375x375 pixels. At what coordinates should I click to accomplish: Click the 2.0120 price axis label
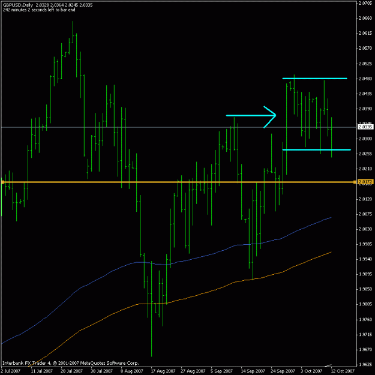click(x=365, y=199)
